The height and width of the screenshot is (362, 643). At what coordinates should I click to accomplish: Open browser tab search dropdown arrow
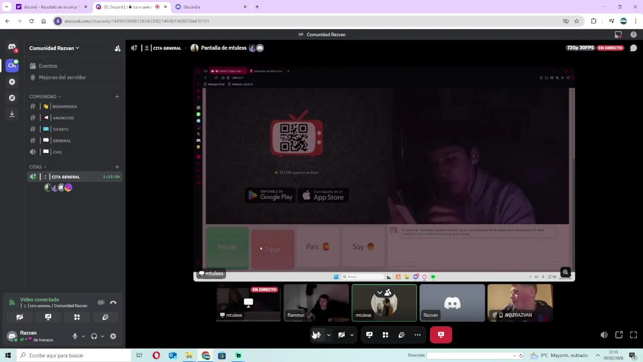6,7
